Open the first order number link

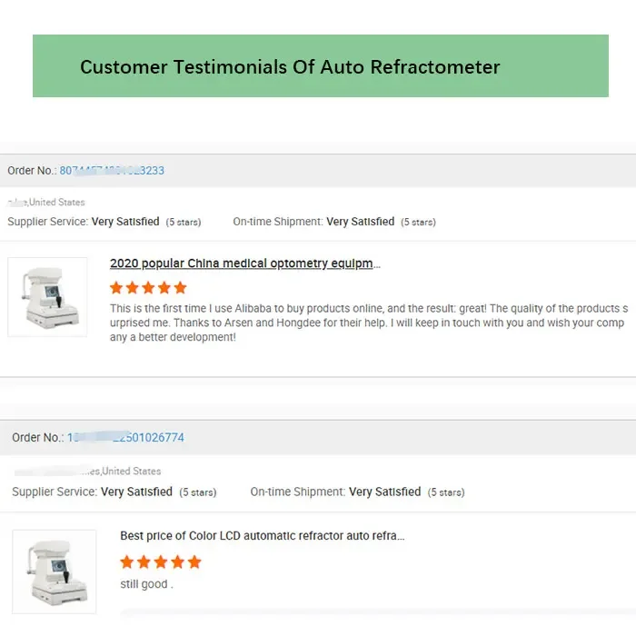112,171
